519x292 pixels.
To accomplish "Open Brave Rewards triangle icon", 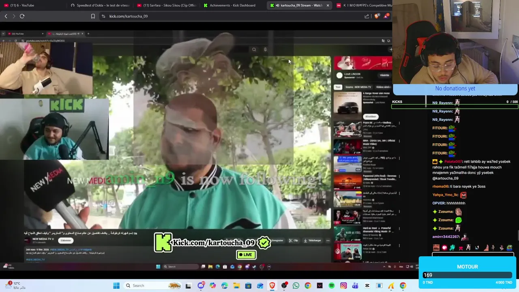I will coord(386,16).
